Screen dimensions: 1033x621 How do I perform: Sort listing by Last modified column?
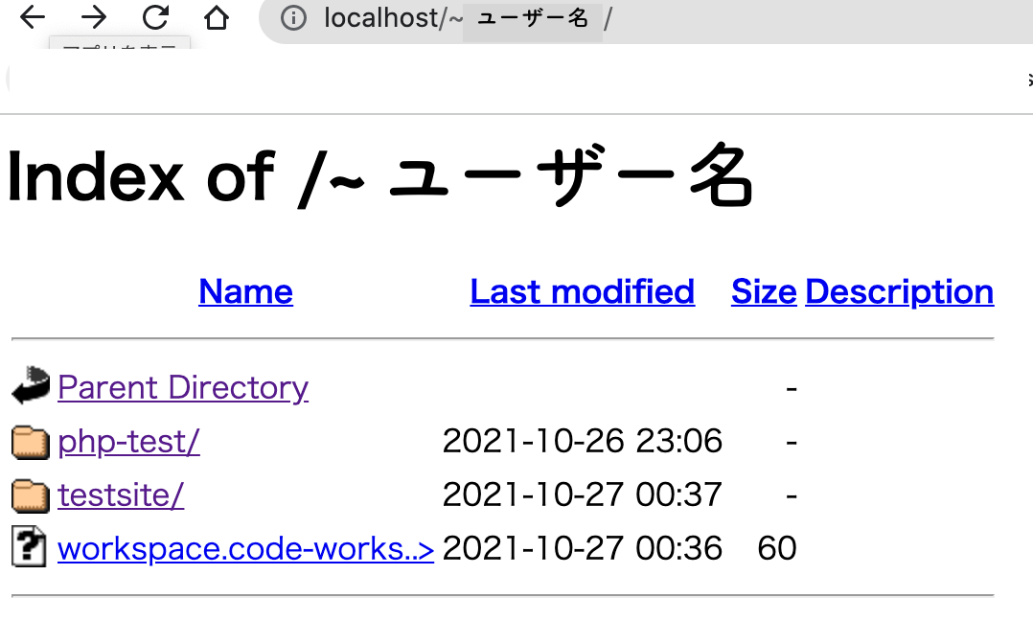pyautogui.click(x=583, y=291)
